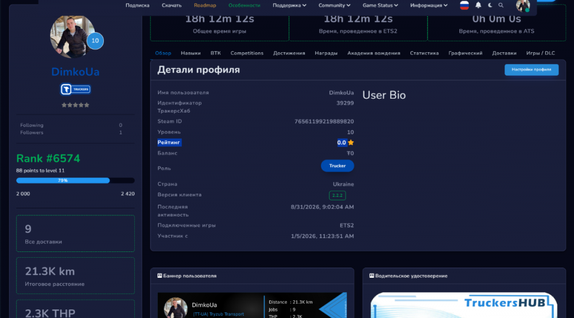Toggle dark mode moon icon

point(490,5)
